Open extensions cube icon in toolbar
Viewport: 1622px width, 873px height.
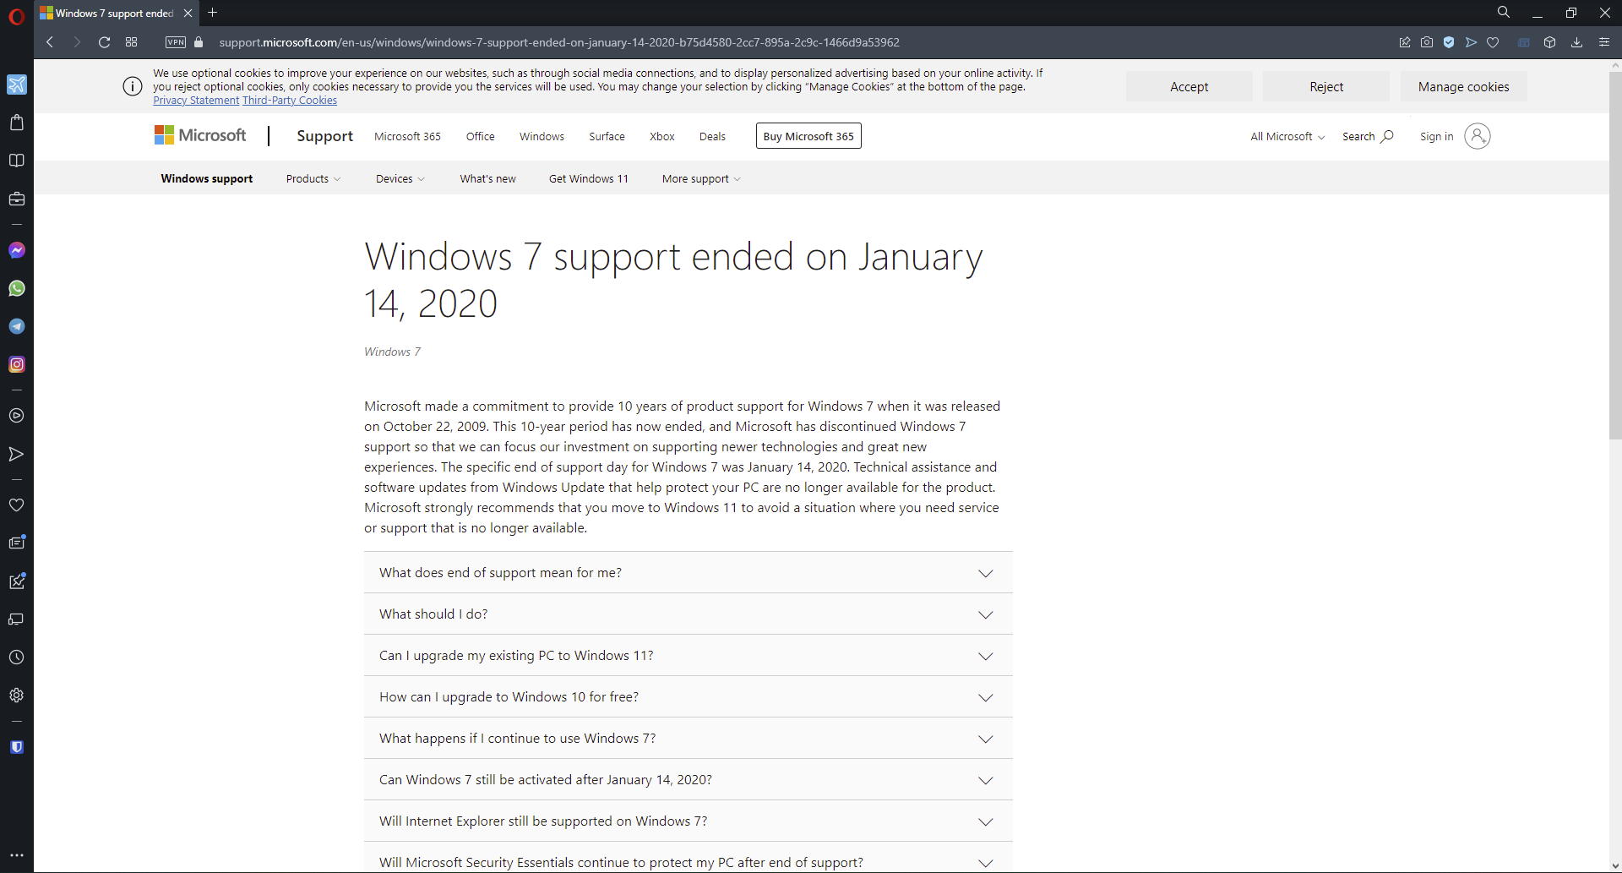coord(1549,42)
